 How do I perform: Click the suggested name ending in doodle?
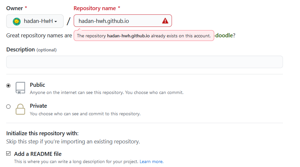[x=223, y=35]
